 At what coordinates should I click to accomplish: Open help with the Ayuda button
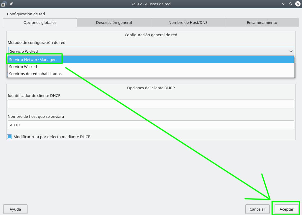[15, 209]
